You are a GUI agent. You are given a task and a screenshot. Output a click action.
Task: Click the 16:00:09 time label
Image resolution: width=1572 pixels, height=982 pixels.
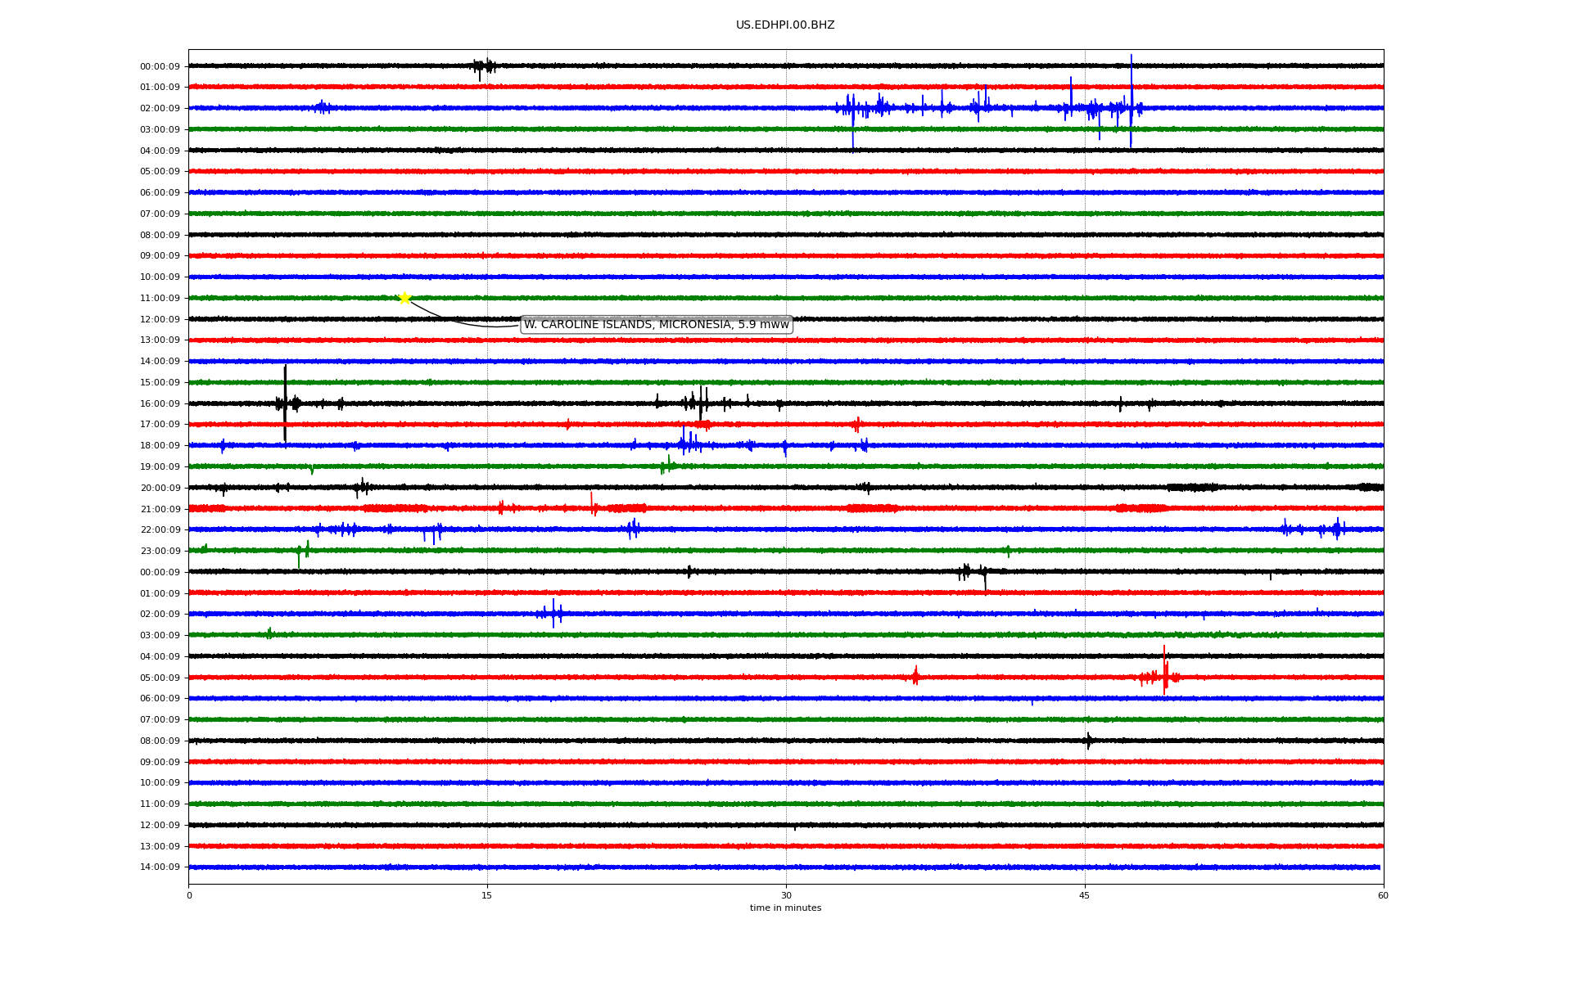point(160,404)
